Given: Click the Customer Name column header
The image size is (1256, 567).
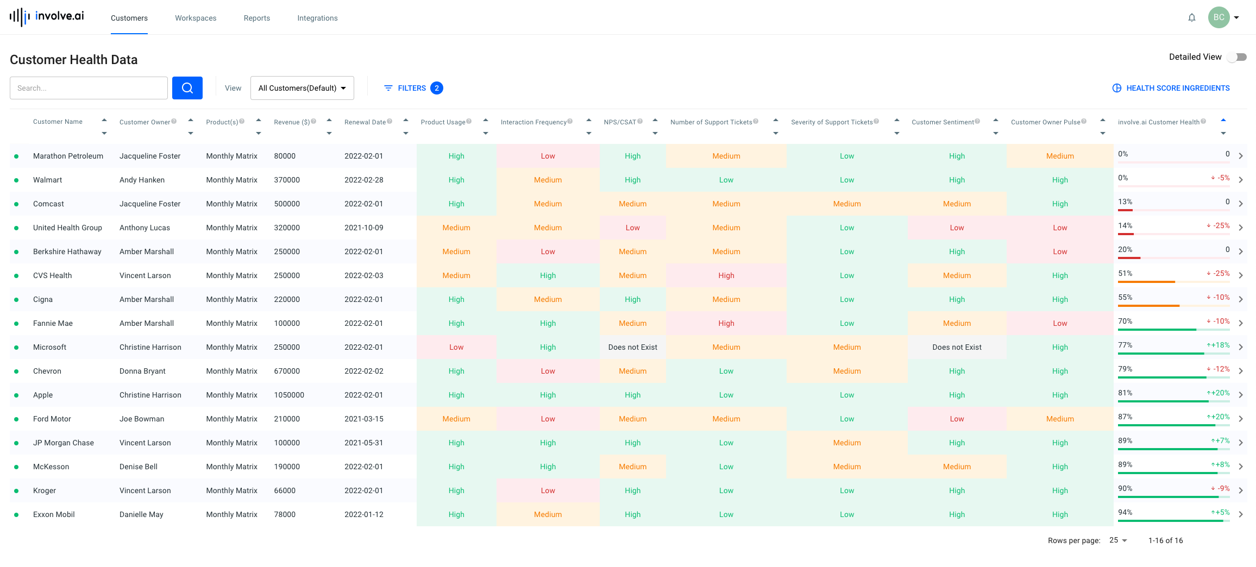Looking at the screenshot, I should pos(58,122).
